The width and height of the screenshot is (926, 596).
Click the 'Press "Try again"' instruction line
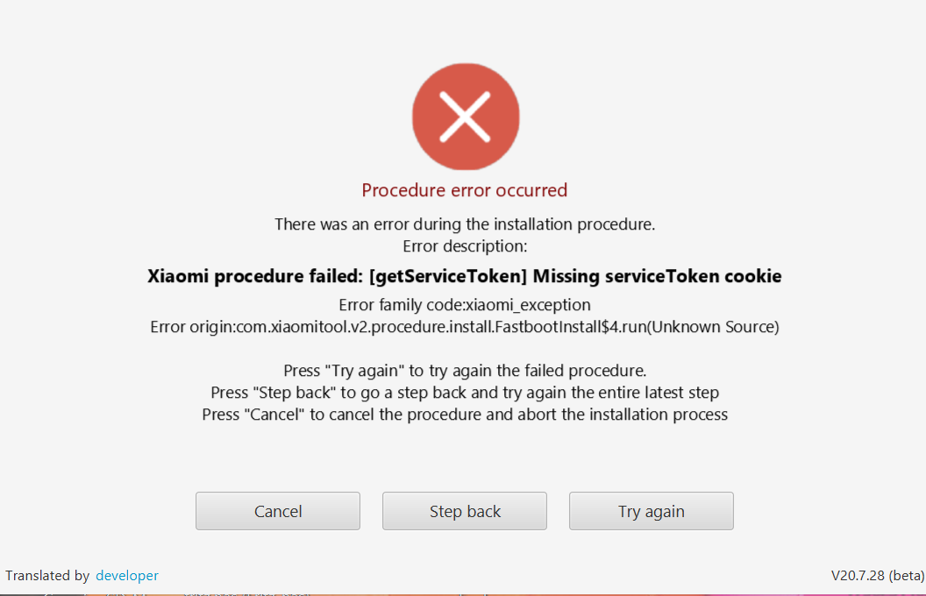coord(464,371)
